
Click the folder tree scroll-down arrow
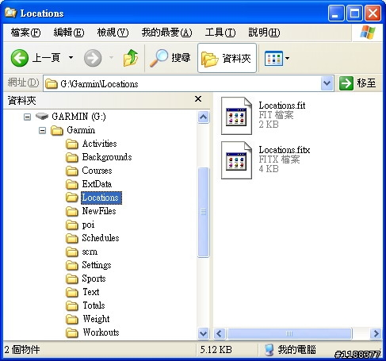(x=203, y=333)
